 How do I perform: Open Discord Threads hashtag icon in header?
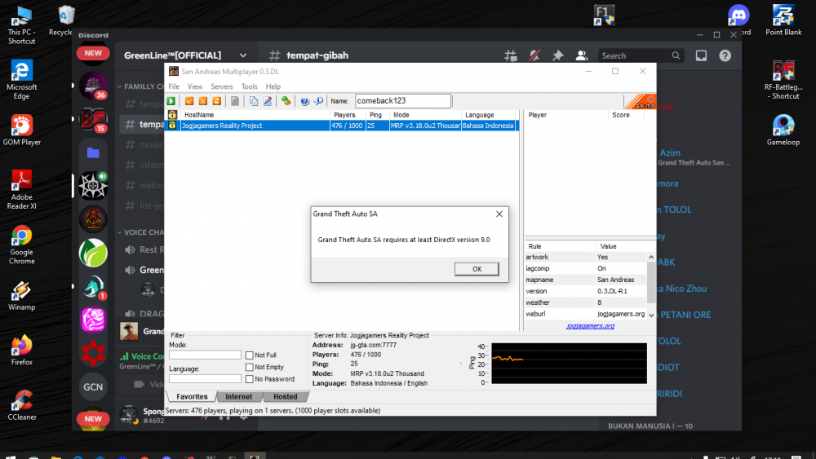tap(511, 55)
